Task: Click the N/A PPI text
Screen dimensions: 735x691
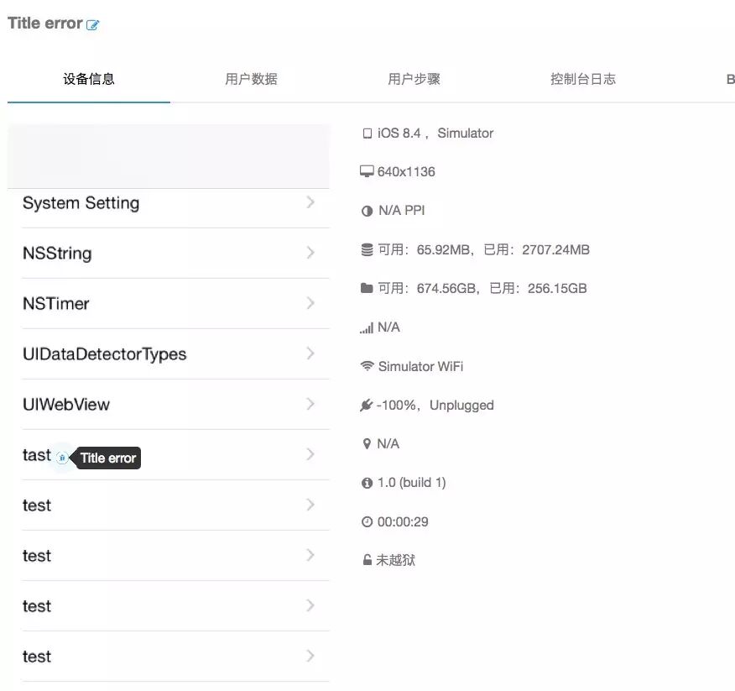Action: 402,211
